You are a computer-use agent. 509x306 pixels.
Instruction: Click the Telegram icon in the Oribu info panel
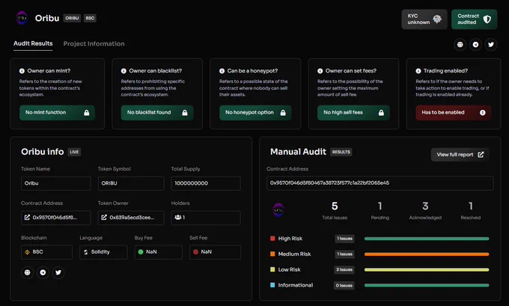pos(43,272)
